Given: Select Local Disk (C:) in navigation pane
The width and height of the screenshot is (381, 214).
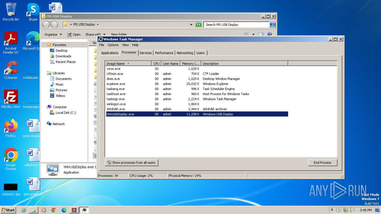Looking at the screenshot, I should (65, 113).
